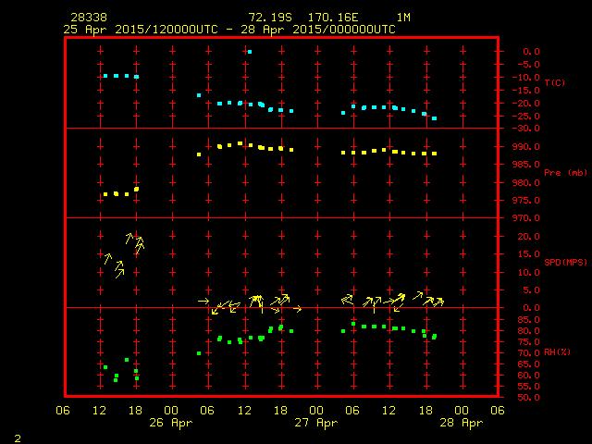Click the number 2 in the bottom-left corner
The image size is (592, 444).
pos(17,437)
